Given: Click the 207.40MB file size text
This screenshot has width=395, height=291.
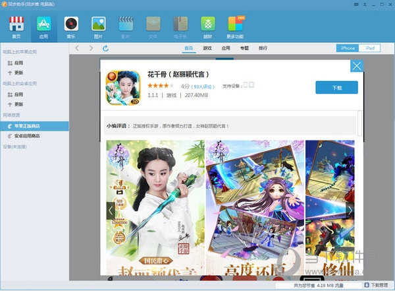Looking at the screenshot, I should coord(196,95).
